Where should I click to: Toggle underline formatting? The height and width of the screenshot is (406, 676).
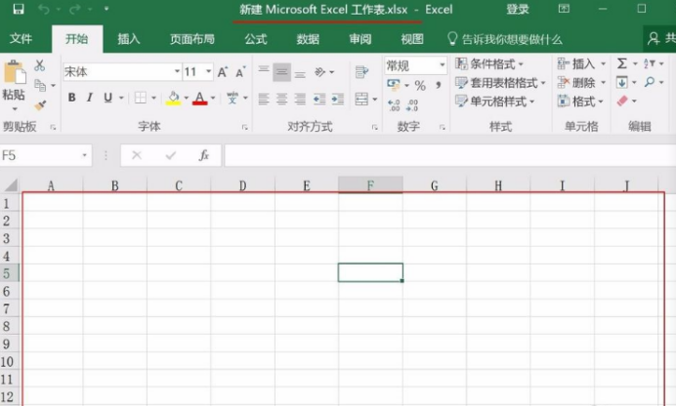coord(107,98)
